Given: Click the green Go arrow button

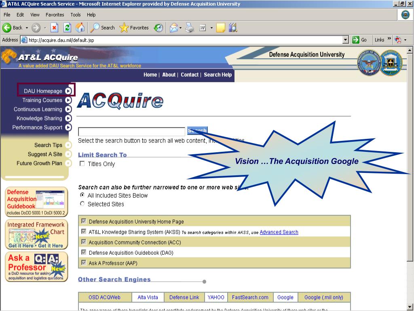Looking at the screenshot, I should [x=356, y=40].
